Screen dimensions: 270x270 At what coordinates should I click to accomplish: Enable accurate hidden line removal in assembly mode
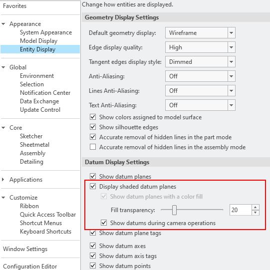tap(93, 147)
